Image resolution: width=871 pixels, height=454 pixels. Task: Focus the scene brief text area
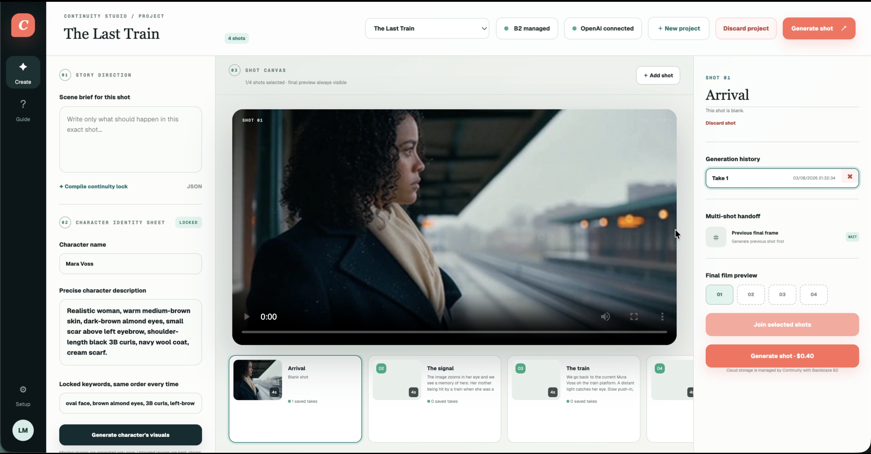tap(131, 140)
